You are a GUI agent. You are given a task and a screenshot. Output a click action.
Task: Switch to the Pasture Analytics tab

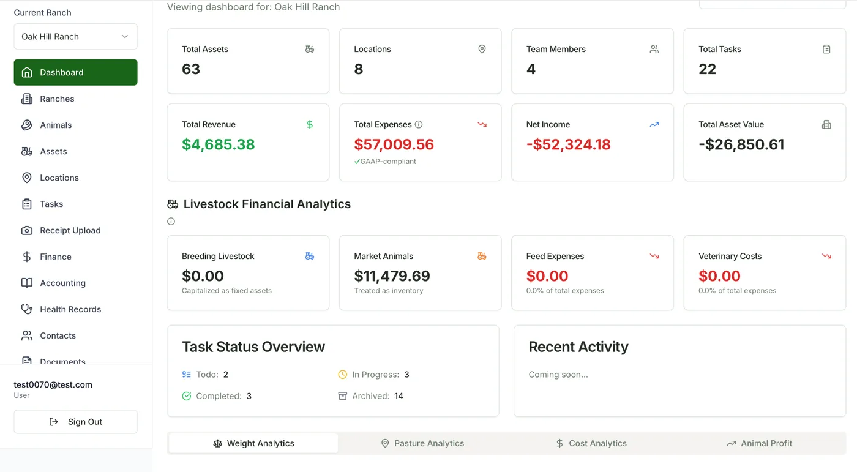pyautogui.click(x=422, y=443)
